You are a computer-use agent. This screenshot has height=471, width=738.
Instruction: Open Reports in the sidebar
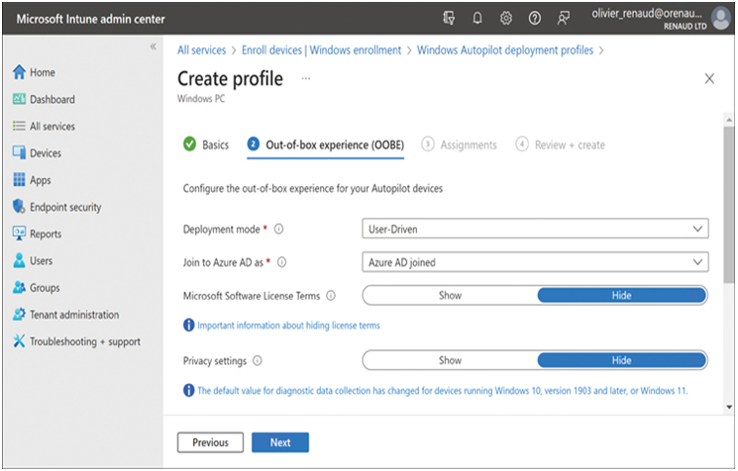tap(46, 234)
